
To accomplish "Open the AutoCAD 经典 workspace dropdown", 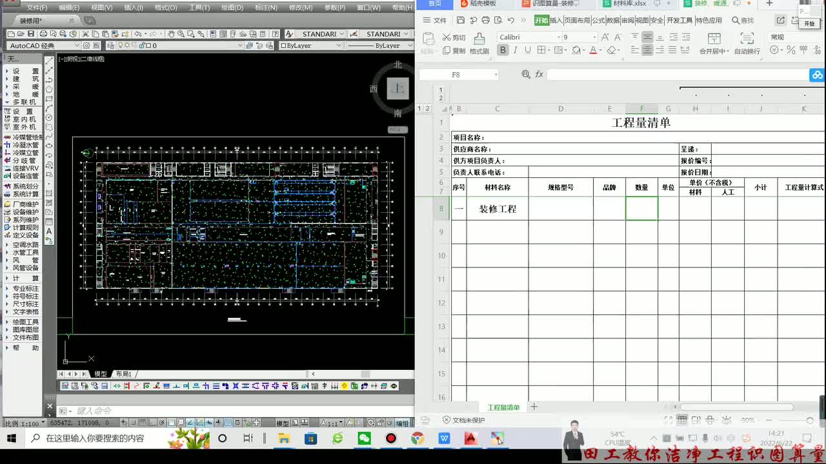I will (45, 46).
